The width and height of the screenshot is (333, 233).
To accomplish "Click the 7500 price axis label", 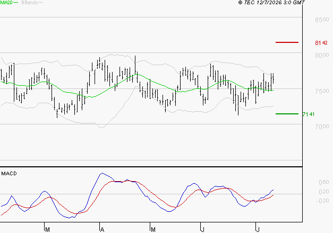I will click(322, 91).
